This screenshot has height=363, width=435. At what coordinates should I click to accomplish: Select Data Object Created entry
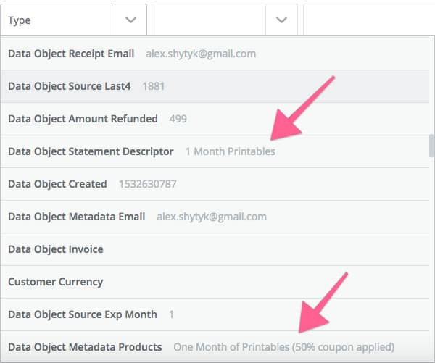point(57,184)
